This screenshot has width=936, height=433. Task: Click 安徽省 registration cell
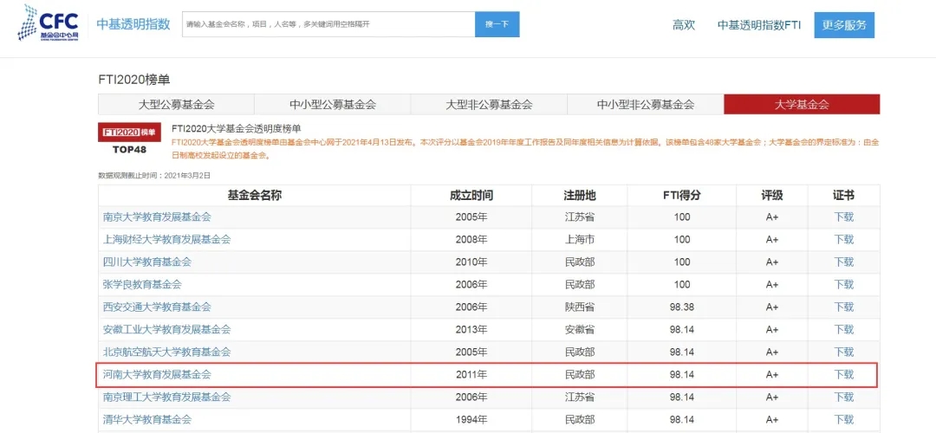click(580, 329)
